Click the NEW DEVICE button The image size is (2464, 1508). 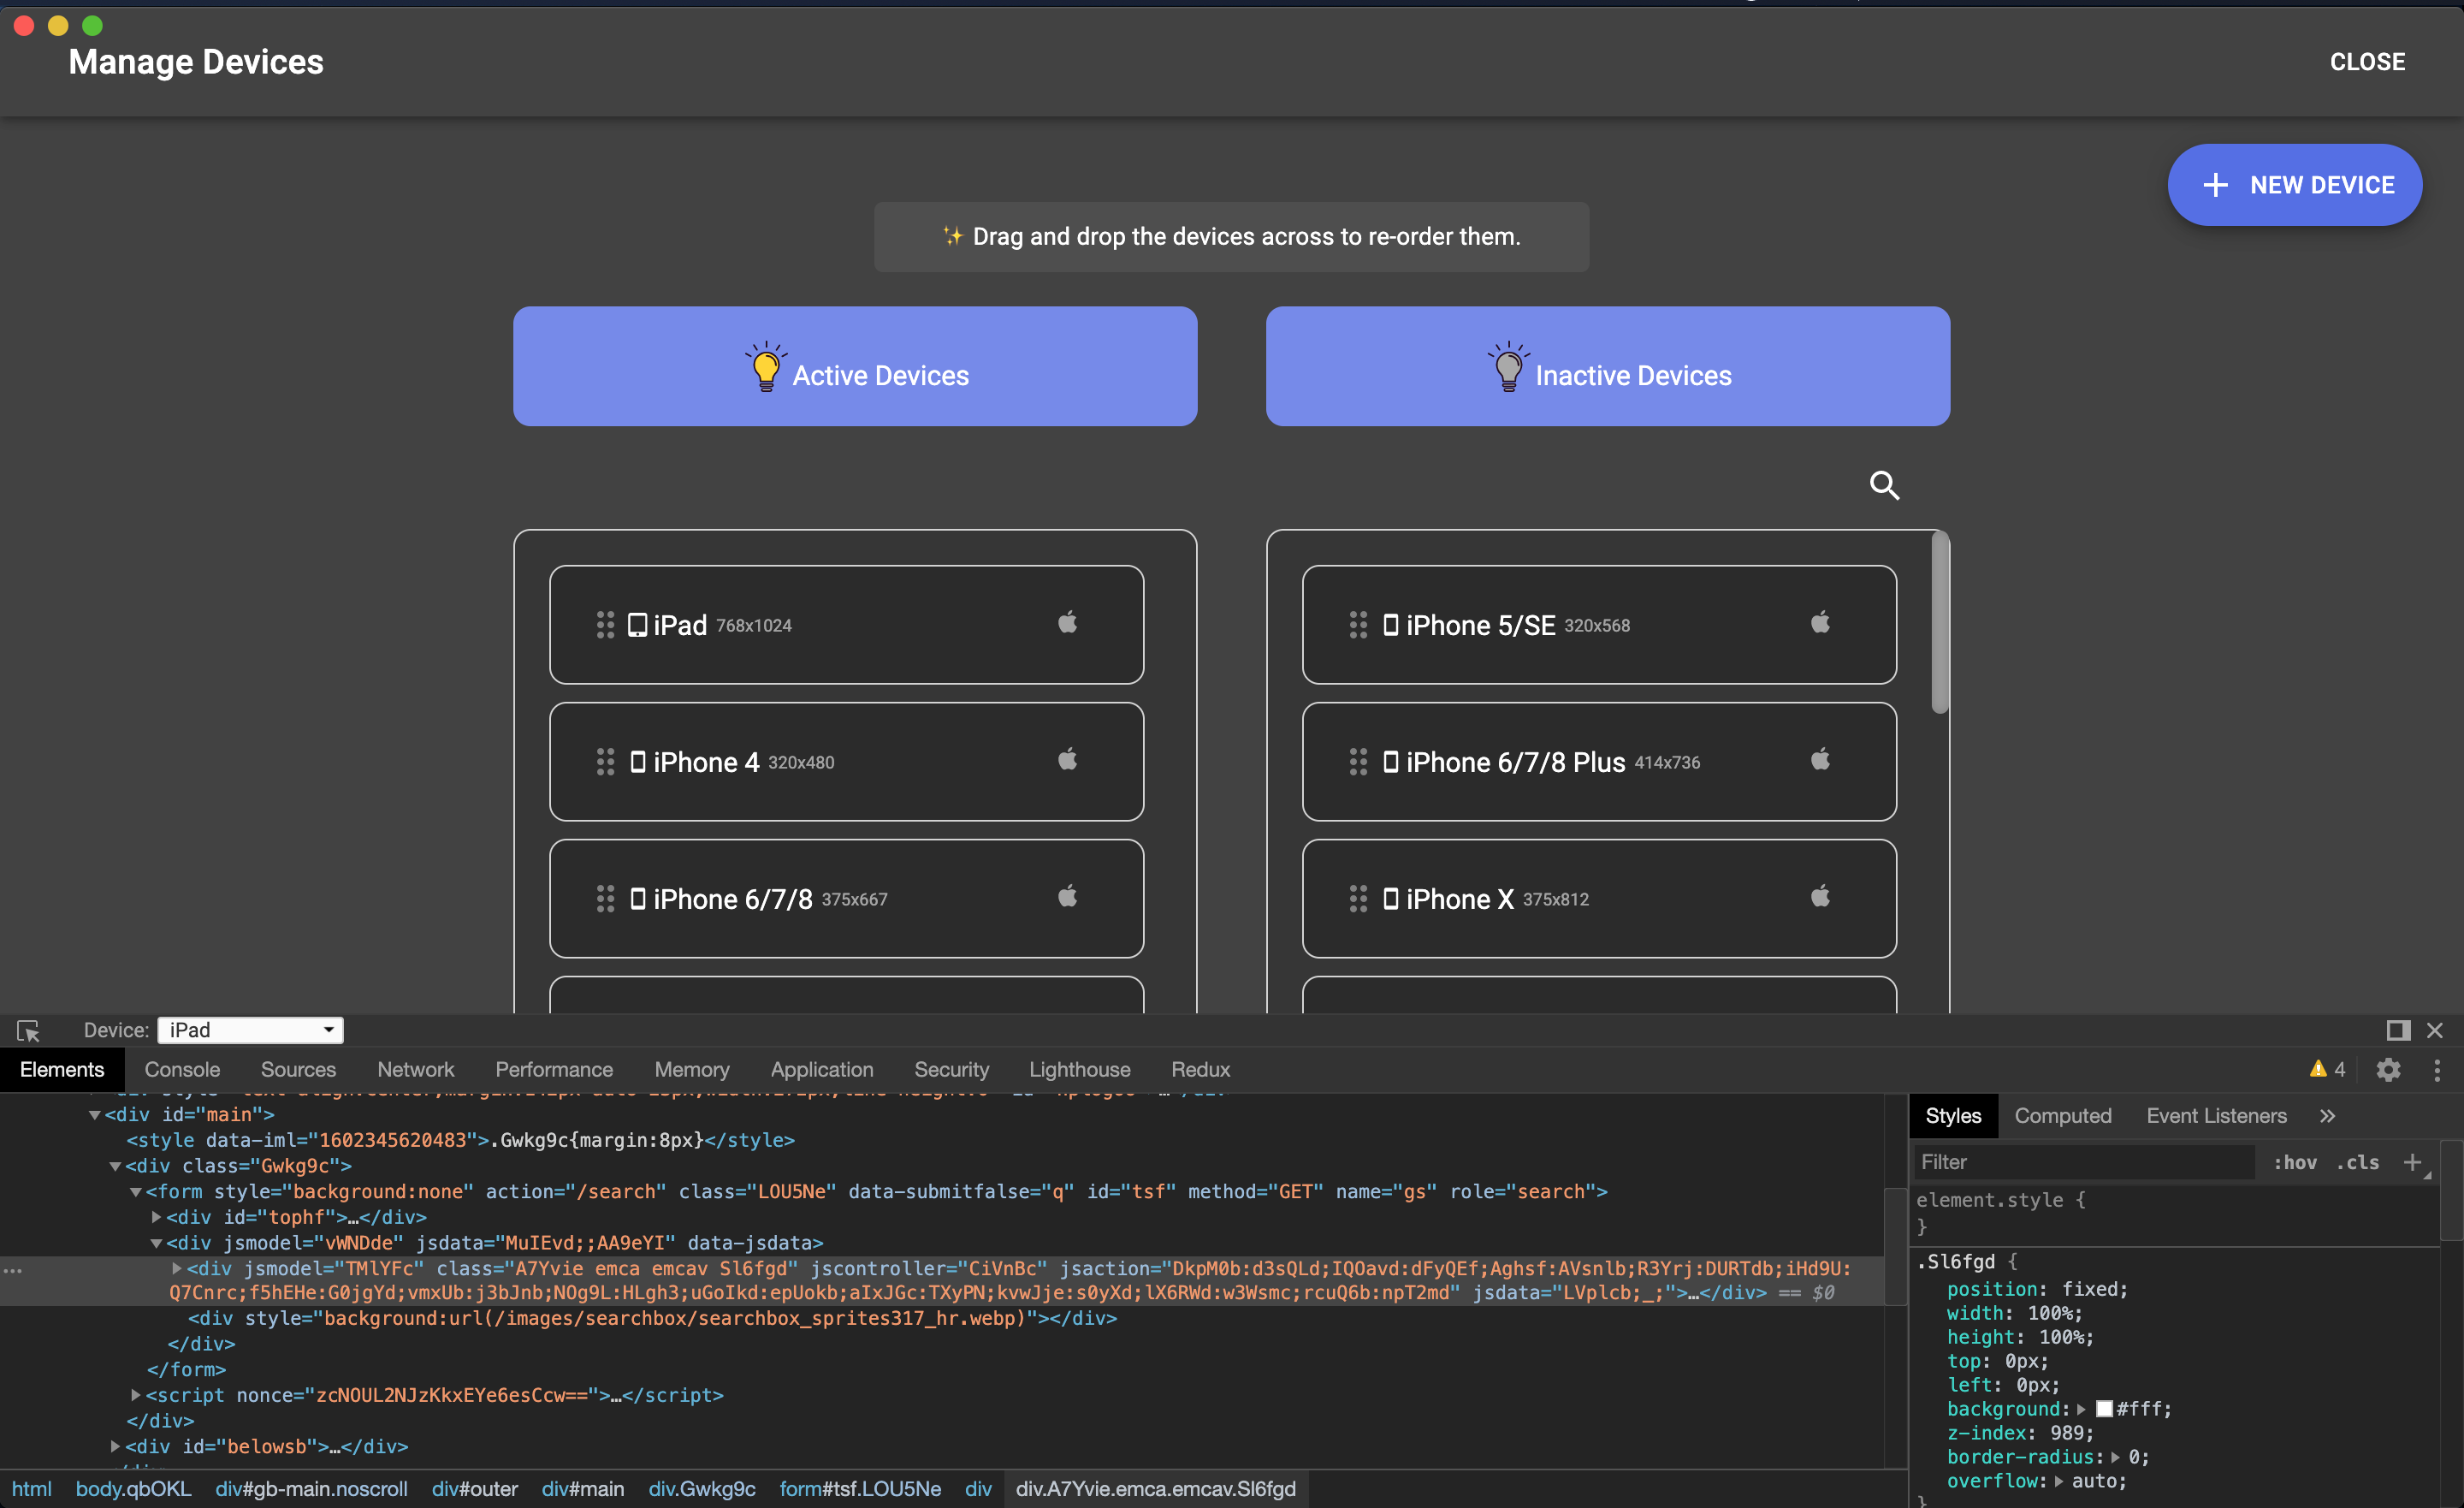[x=2294, y=185]
